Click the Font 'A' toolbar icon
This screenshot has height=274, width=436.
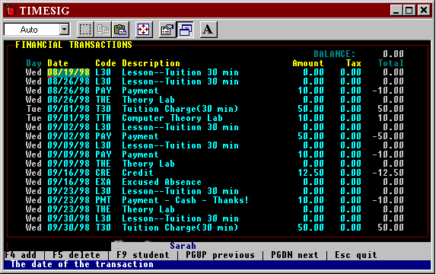[x=208, y=29]
